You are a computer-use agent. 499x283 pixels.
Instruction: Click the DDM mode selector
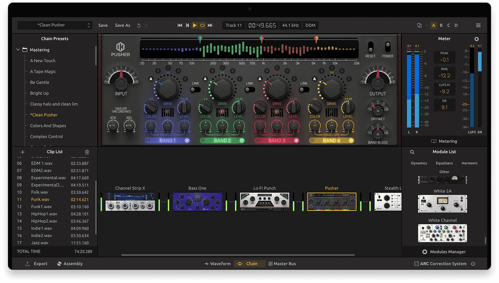coord(310,25)
